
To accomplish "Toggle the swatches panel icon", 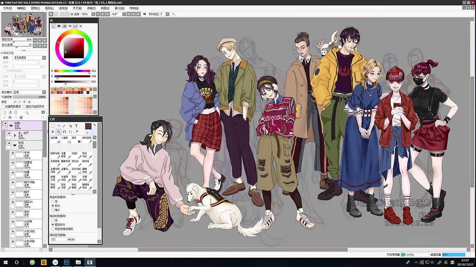I will (75, 26).
